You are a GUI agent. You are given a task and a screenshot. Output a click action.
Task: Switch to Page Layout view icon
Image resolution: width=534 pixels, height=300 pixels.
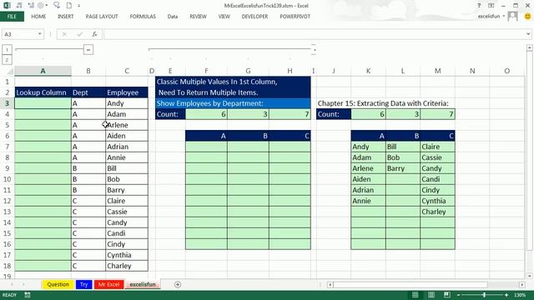click(x=431, y=295)
